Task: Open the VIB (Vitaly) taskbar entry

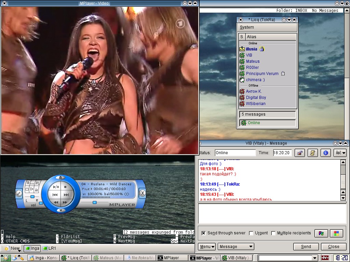Action: pyautogui.click(x=237, y=258)
